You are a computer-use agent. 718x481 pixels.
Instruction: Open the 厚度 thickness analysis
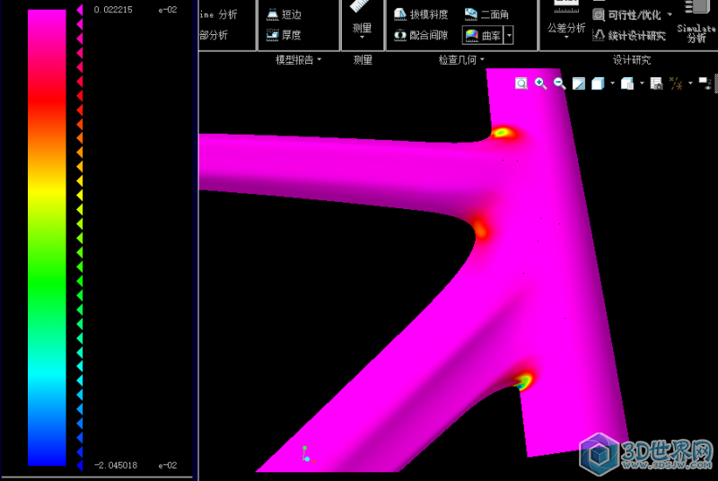pos(284,35)
